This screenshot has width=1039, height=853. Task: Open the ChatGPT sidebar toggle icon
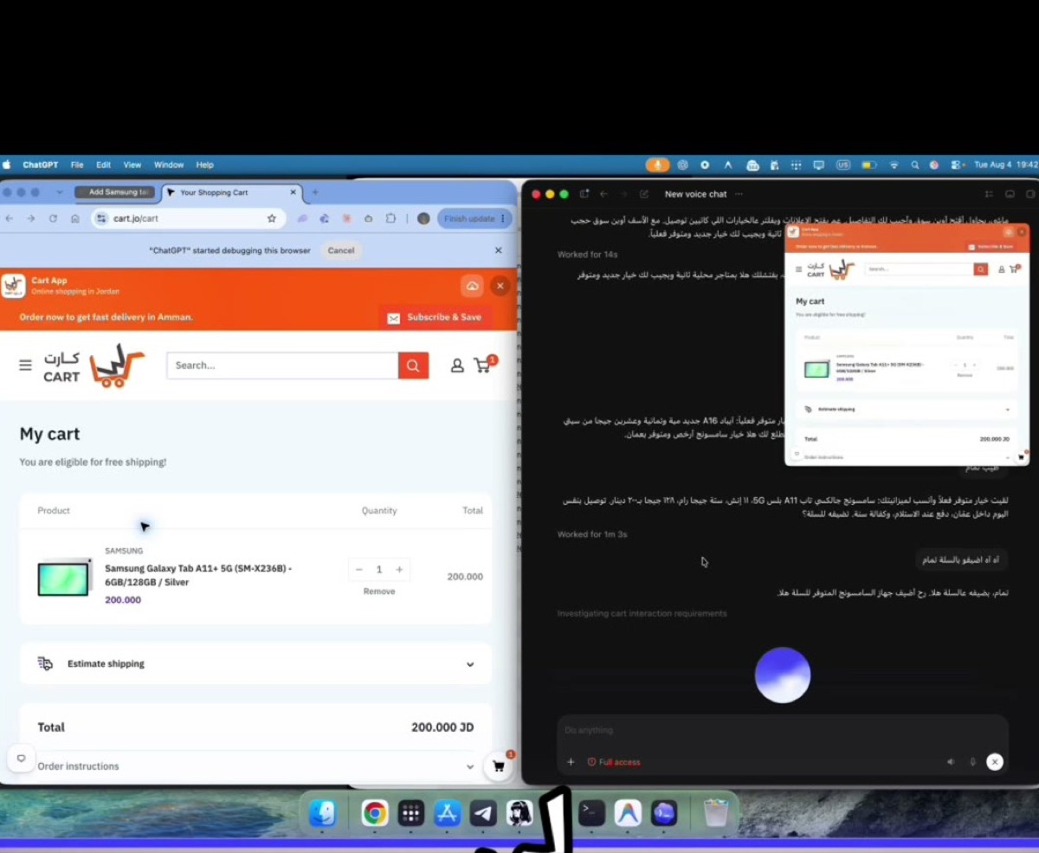584,194
